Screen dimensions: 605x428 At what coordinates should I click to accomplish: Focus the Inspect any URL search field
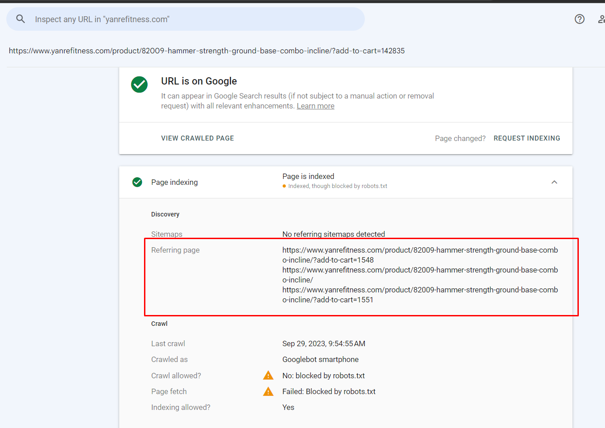(186, 19)
